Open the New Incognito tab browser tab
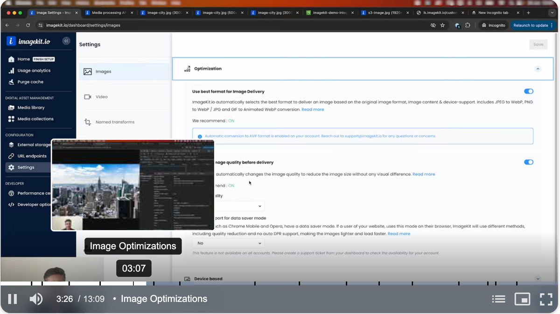 (492, 13)
